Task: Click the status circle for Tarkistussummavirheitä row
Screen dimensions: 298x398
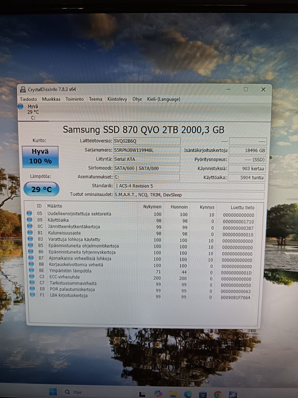Action: [x=32, y=282]
